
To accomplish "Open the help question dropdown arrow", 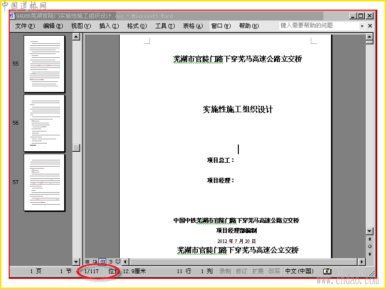I will tap(362, 26).
